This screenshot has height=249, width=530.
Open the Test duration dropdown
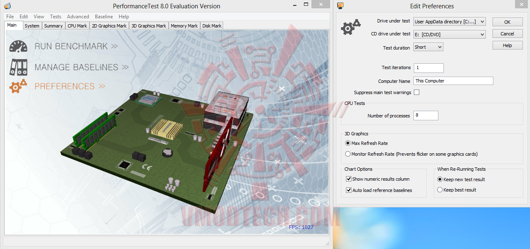pyautogui.click(x=428, y=47)
